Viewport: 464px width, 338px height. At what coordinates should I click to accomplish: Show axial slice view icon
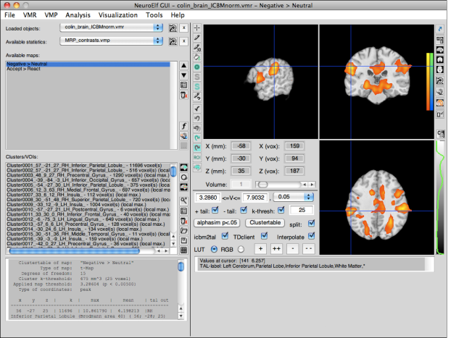tap(440, 69)
